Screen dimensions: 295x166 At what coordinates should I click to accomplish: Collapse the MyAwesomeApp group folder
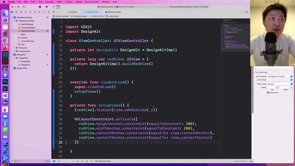coord(14,21)
